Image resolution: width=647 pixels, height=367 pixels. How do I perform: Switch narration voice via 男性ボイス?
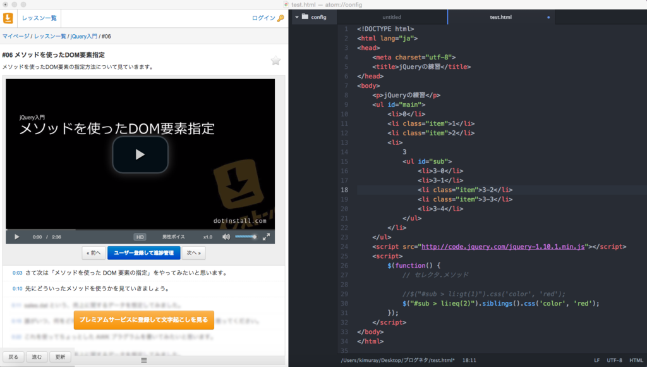coord(173,237)
